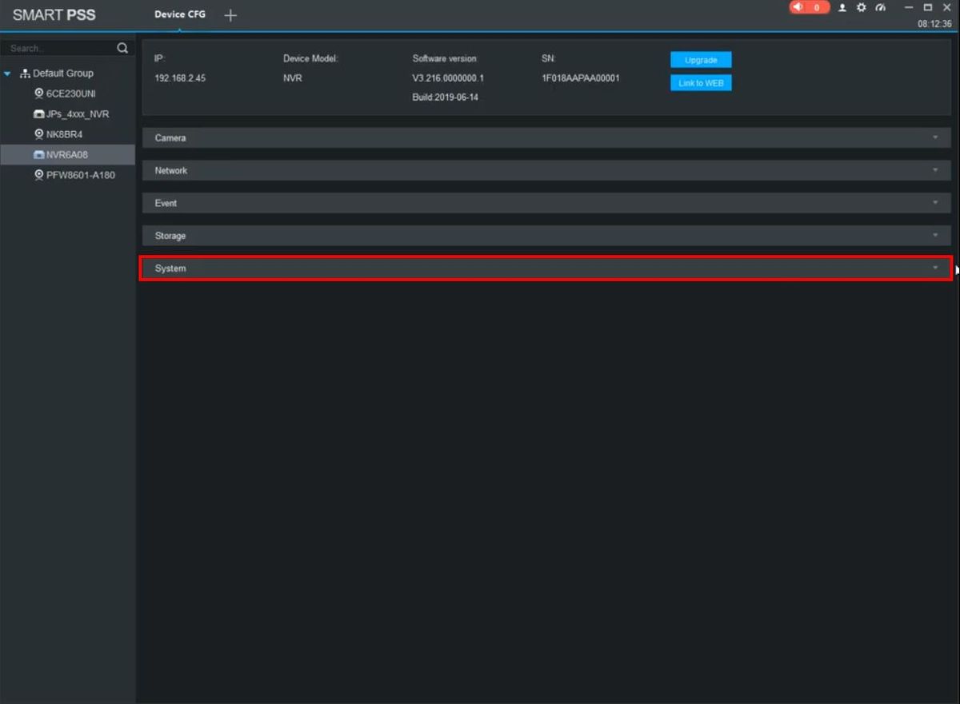Click the arrow on Network row
The height and width of the screenshot is (704, 960).
tap(935, 171)
